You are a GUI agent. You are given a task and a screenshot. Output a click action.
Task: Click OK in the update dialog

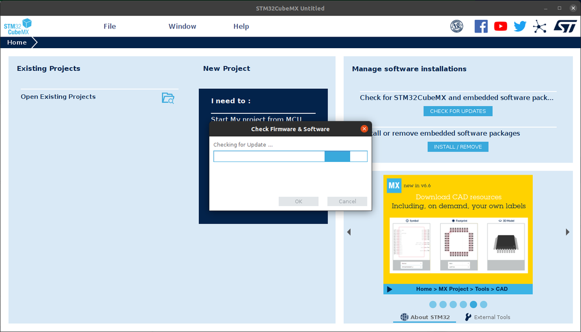tap(299, 201)
